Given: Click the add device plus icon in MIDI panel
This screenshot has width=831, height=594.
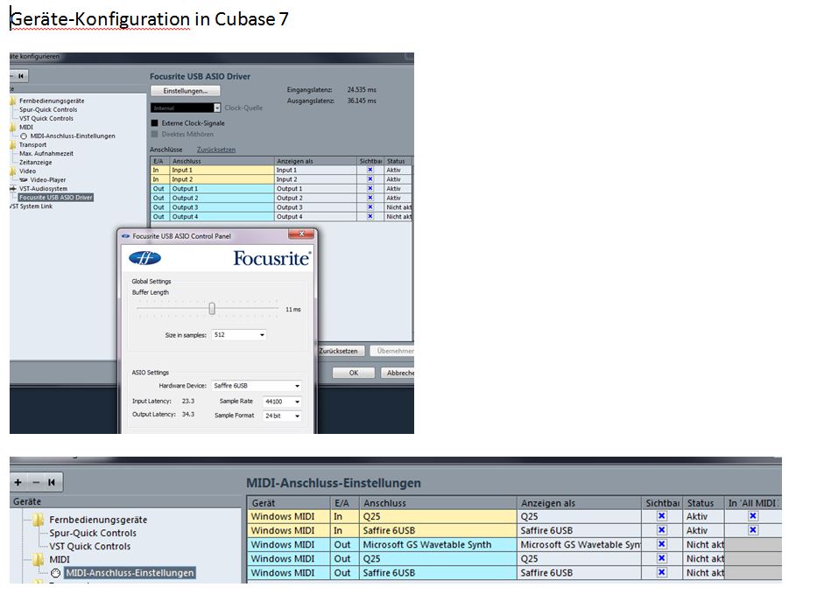Looking at the screenshot, I should pyautogui.click(x=18, y=482).
